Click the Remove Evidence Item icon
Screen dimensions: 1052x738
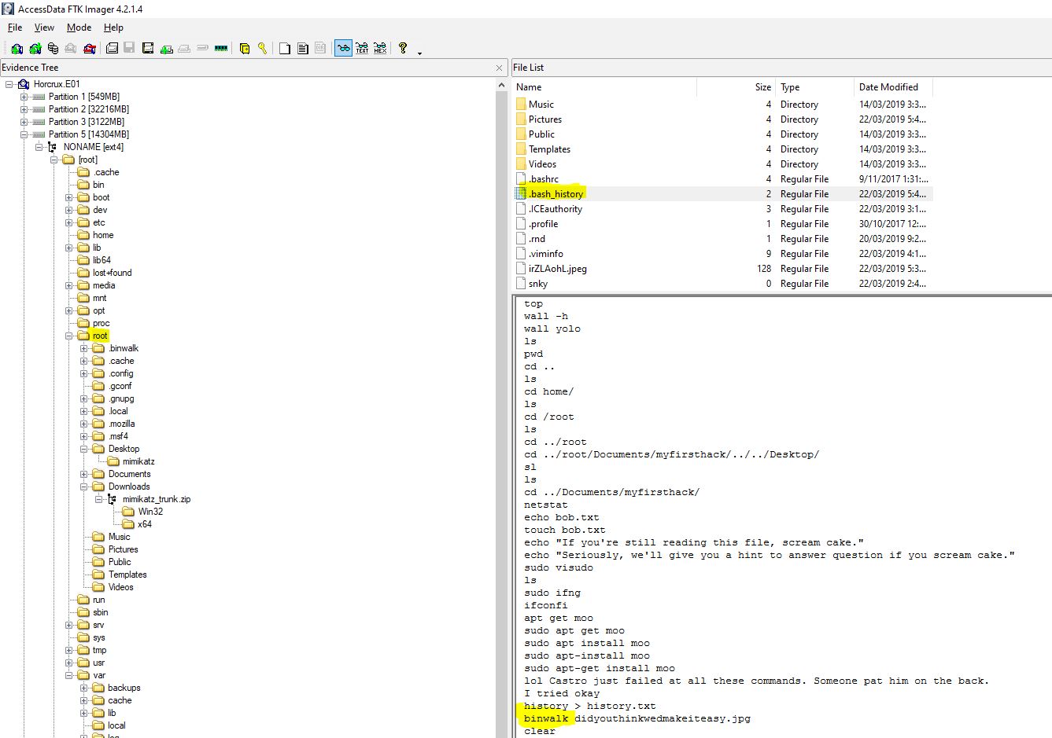click(71, 49)
